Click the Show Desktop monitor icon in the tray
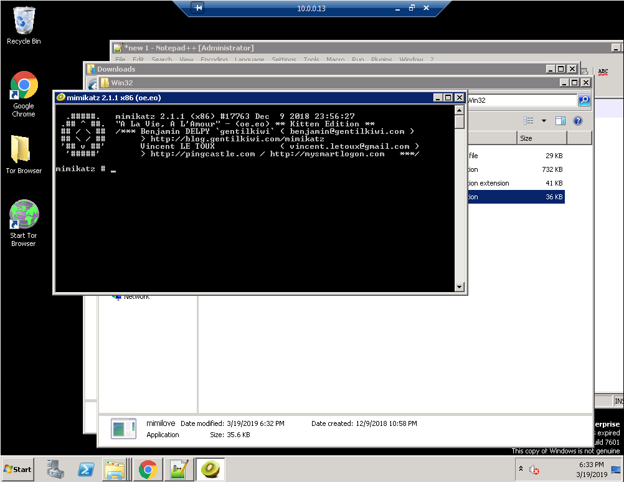The width and height of the screenshot is (624, 482). [616, 470]
